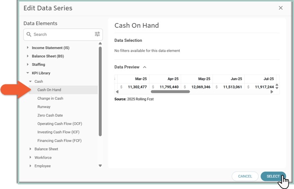This screenshot has height=189, width=294.
Task: Click the KPI Library label
Action: [x=41, y=73]
